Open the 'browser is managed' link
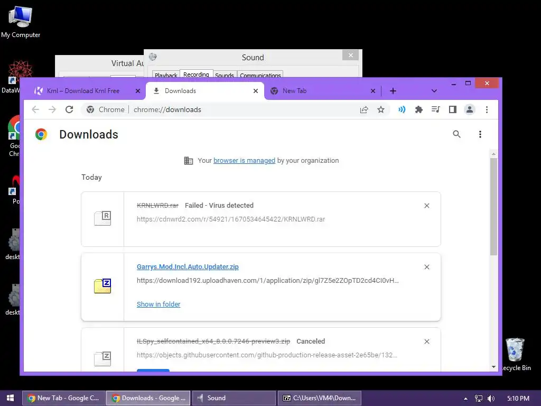The width and height of the screenshot is (541, 406). (x=244, y=161)
